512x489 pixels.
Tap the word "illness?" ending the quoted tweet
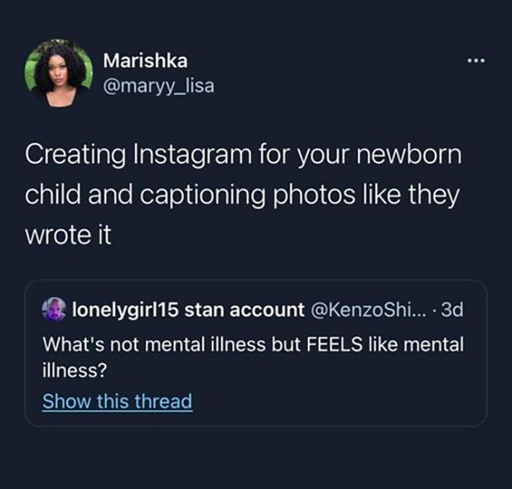pos(75,371)
